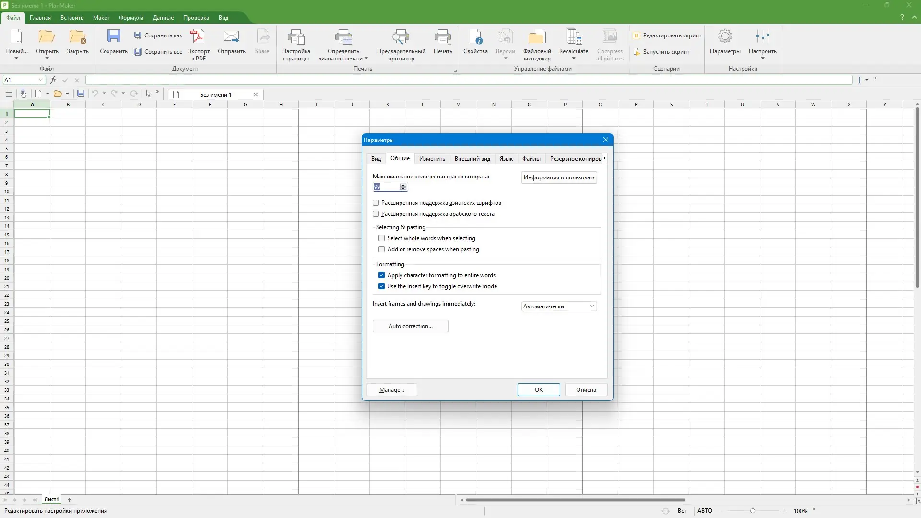Image resolution: width=921 pixels, height=518 pixels.
Task: Click the Save floppy icon in quick toolbar
Action: 81,94
